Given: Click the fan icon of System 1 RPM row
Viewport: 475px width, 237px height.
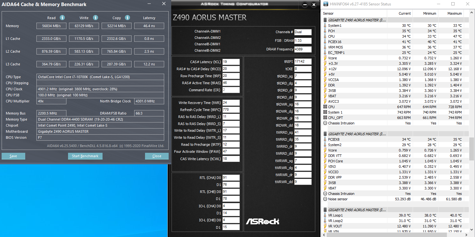Looking at the screenshot, I should (325, 112).
